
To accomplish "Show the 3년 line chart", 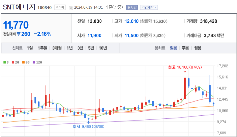I will [x=80, y=48].
